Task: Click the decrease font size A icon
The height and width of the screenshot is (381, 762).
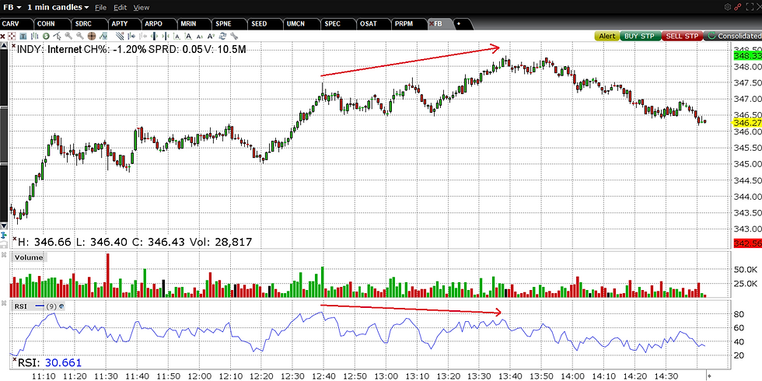Action: pyautogui.click(x=200, y=37)
